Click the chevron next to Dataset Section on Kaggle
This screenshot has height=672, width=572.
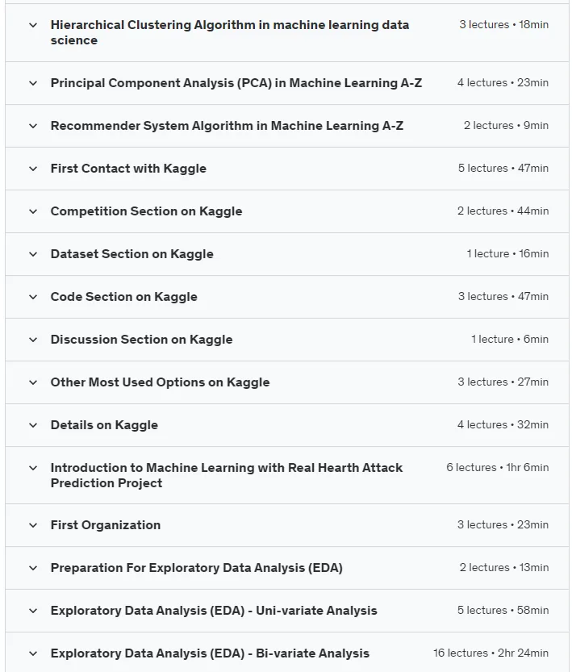(x=33, y=254)
